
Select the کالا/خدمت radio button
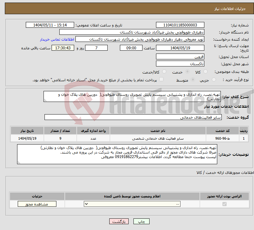pyautogui.click(x=164, y=72)
